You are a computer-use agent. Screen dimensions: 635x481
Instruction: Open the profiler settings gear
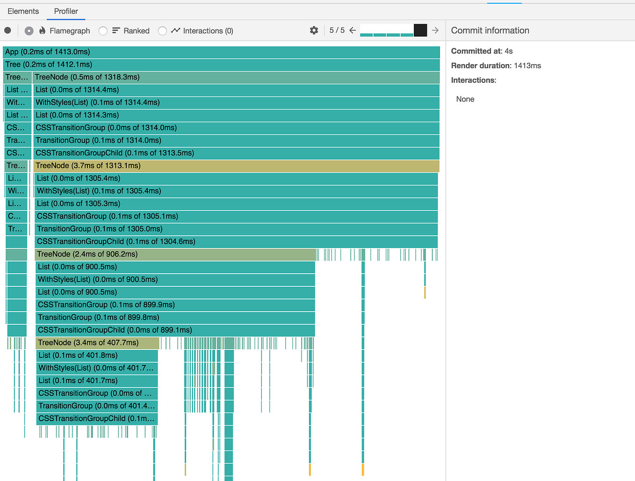[314, 30]
